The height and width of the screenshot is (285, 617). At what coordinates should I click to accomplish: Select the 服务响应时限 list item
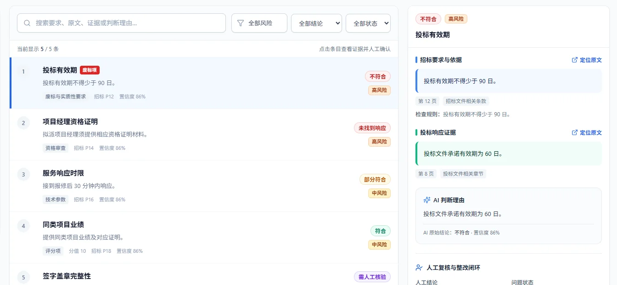204,186
